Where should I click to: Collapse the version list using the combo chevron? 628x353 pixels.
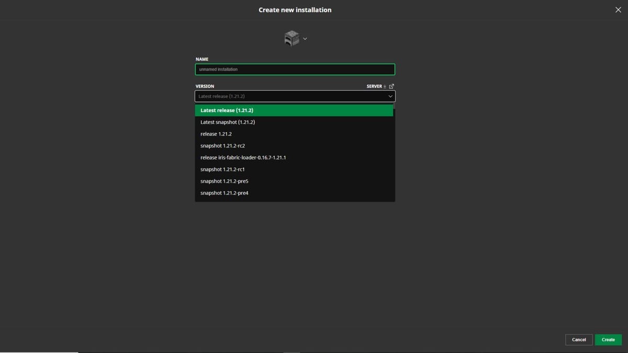pos(390,96)
